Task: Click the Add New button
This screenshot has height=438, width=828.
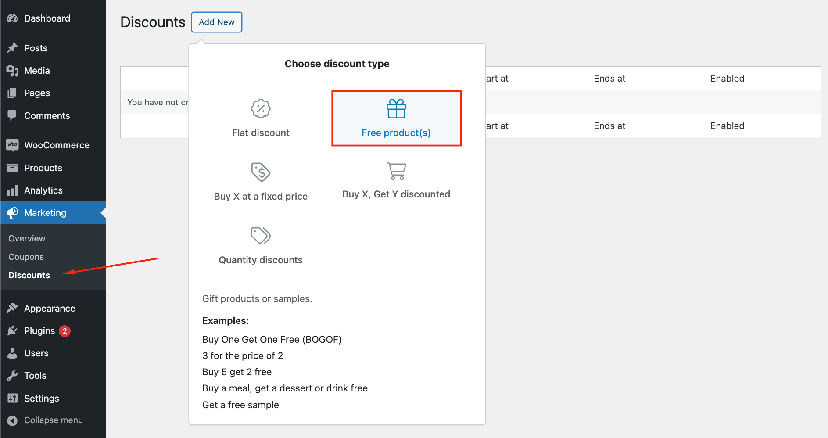Action: [x=216, y=22]
